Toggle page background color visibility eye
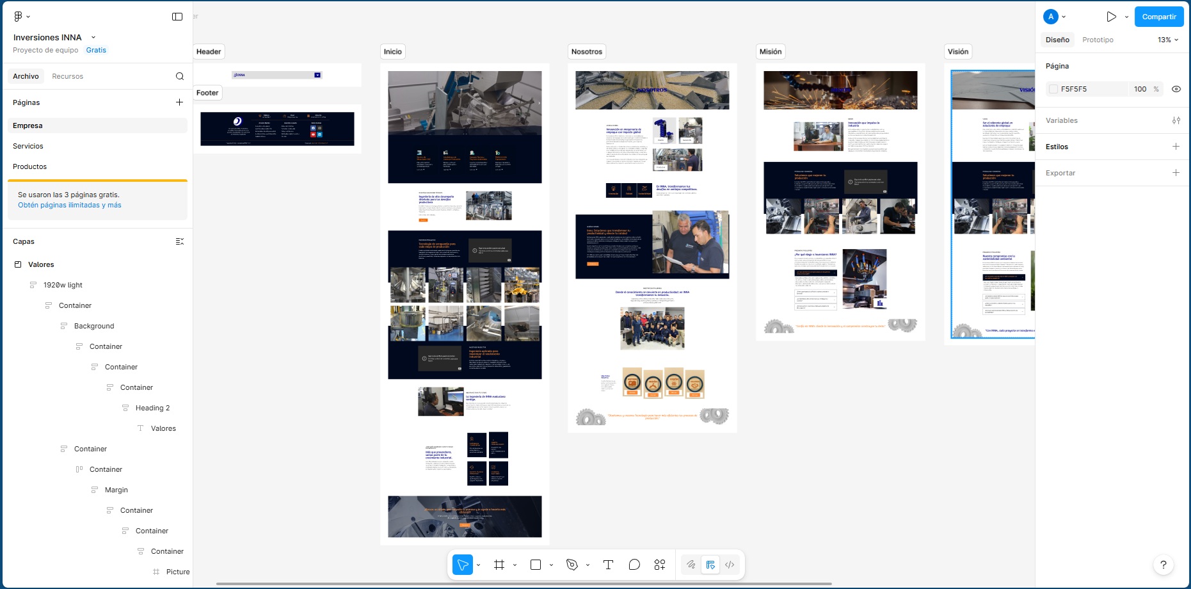 pos(1176,89)
